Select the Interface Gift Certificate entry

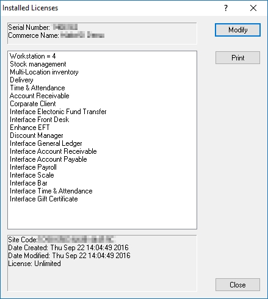pos(44,199)
